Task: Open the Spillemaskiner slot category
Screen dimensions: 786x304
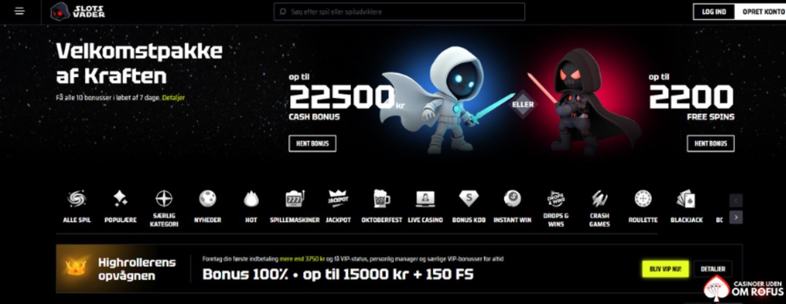Action: (x=295, y=207)
